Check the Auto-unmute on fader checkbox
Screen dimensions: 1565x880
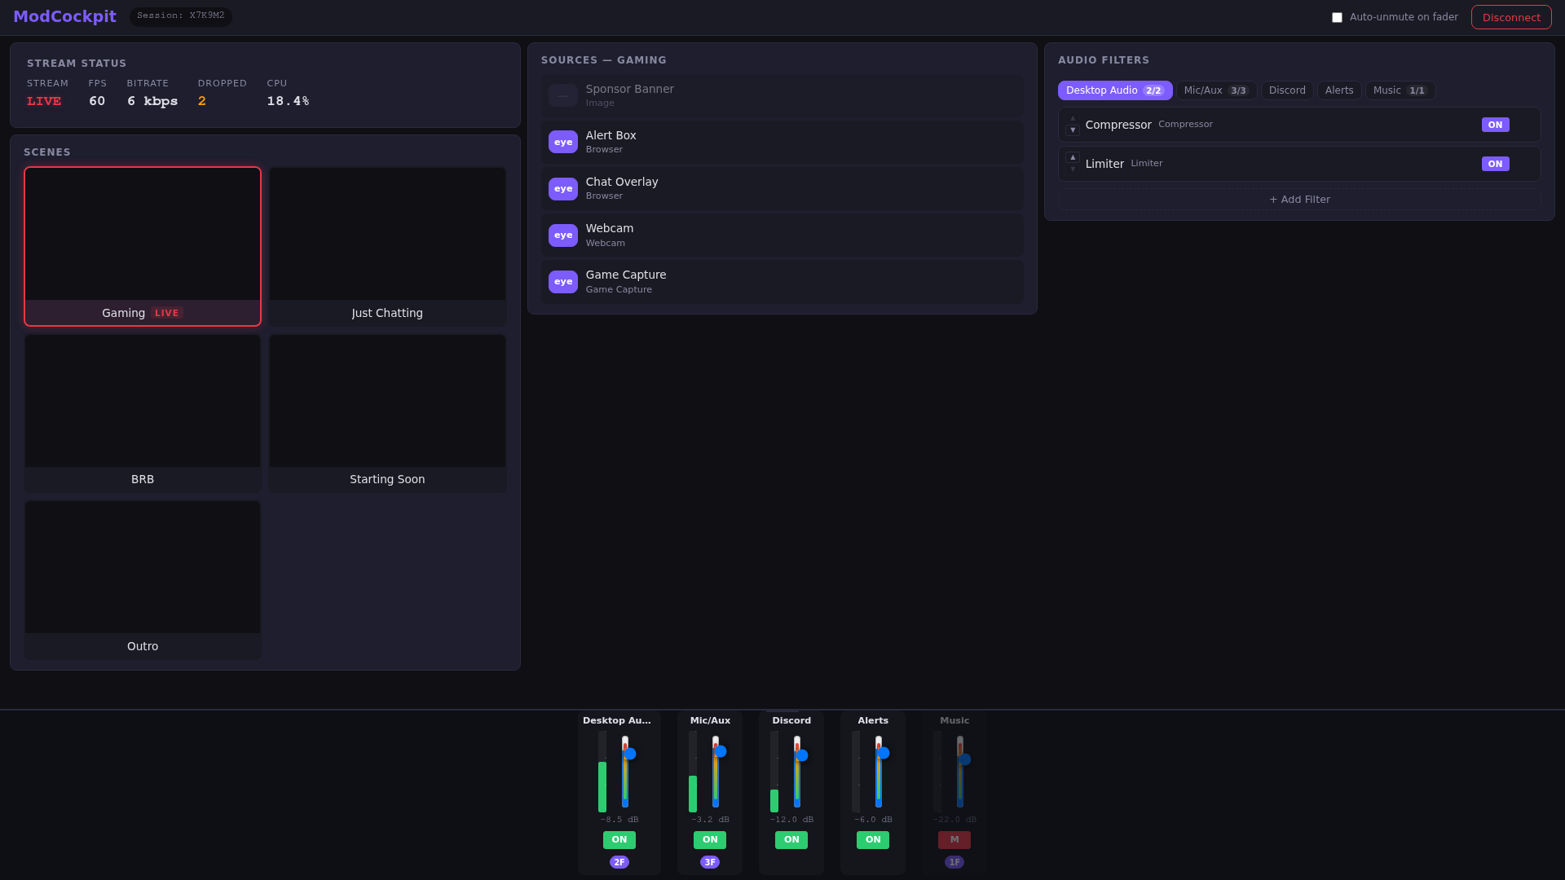(1337, 16)
